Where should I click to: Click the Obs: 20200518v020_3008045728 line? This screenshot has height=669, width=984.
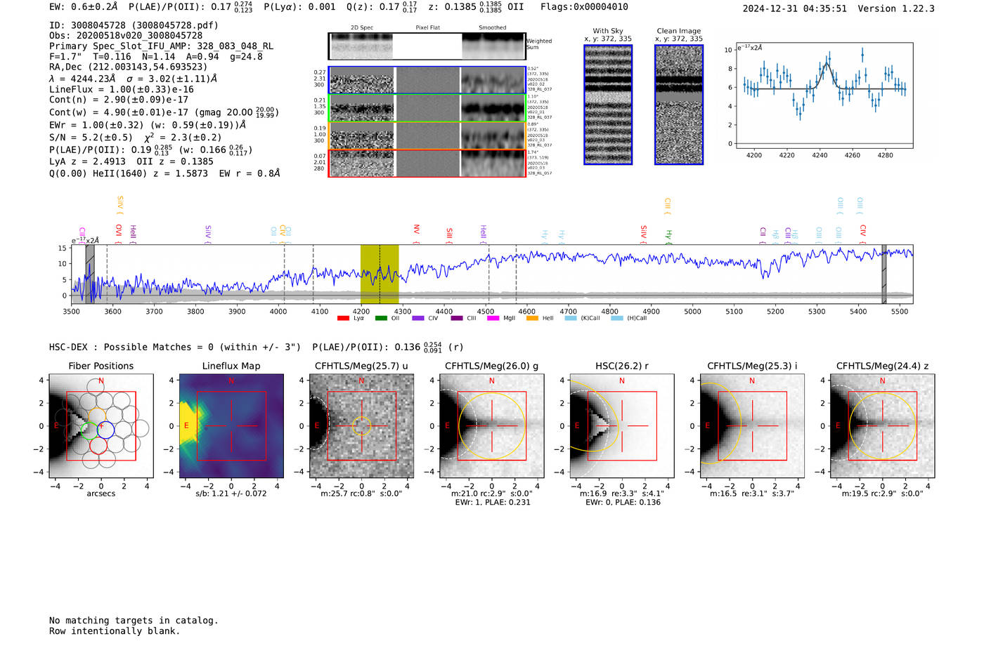tap(126, 36)
